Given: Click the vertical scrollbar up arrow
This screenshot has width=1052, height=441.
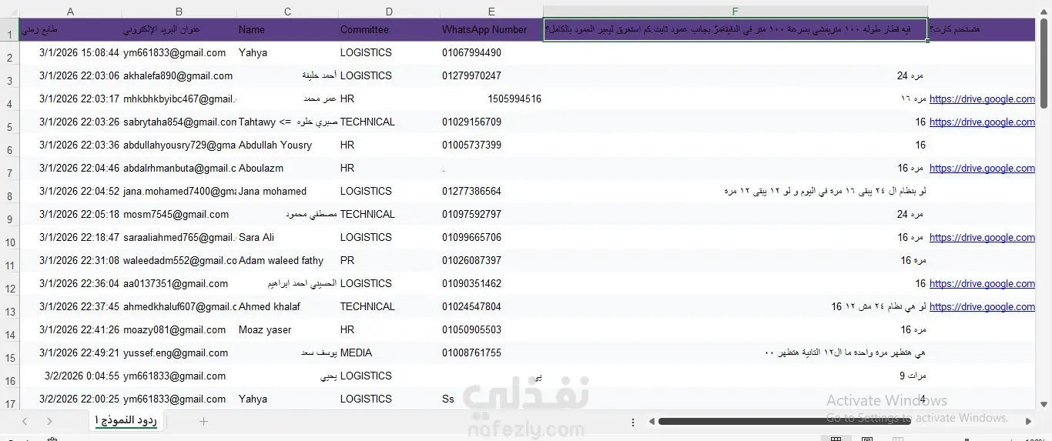Looking at the screenshot, I should click(x=1044, y=12).
